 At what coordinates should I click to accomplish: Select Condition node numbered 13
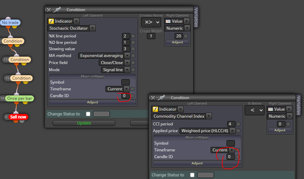20,60
